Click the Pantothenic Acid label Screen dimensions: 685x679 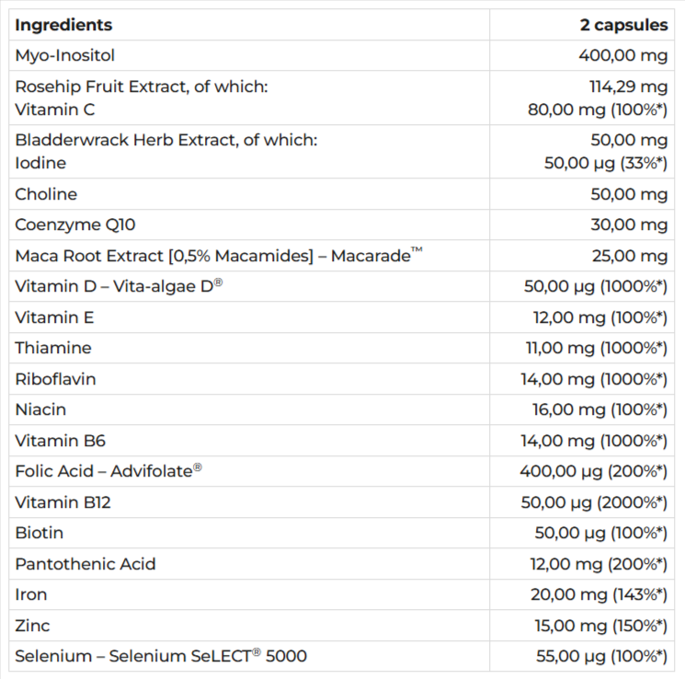coord(87,564)
